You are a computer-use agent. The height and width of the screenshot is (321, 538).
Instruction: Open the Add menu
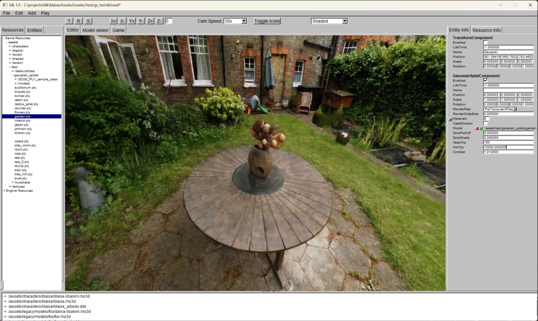tap(32, 13)
